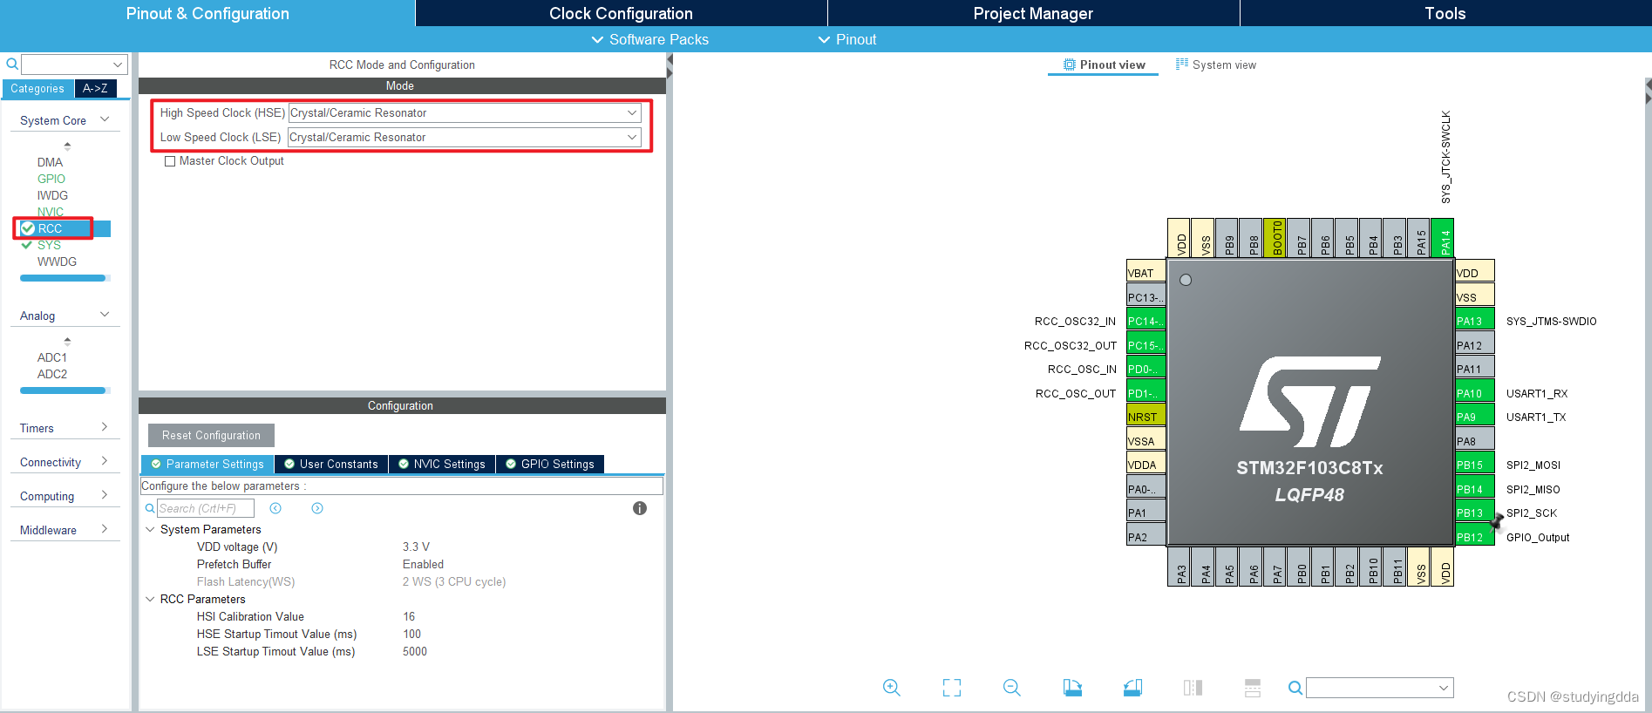Click the zoom in magnifier icon
Screen dimensions: 1652x713
click(891, 688)
